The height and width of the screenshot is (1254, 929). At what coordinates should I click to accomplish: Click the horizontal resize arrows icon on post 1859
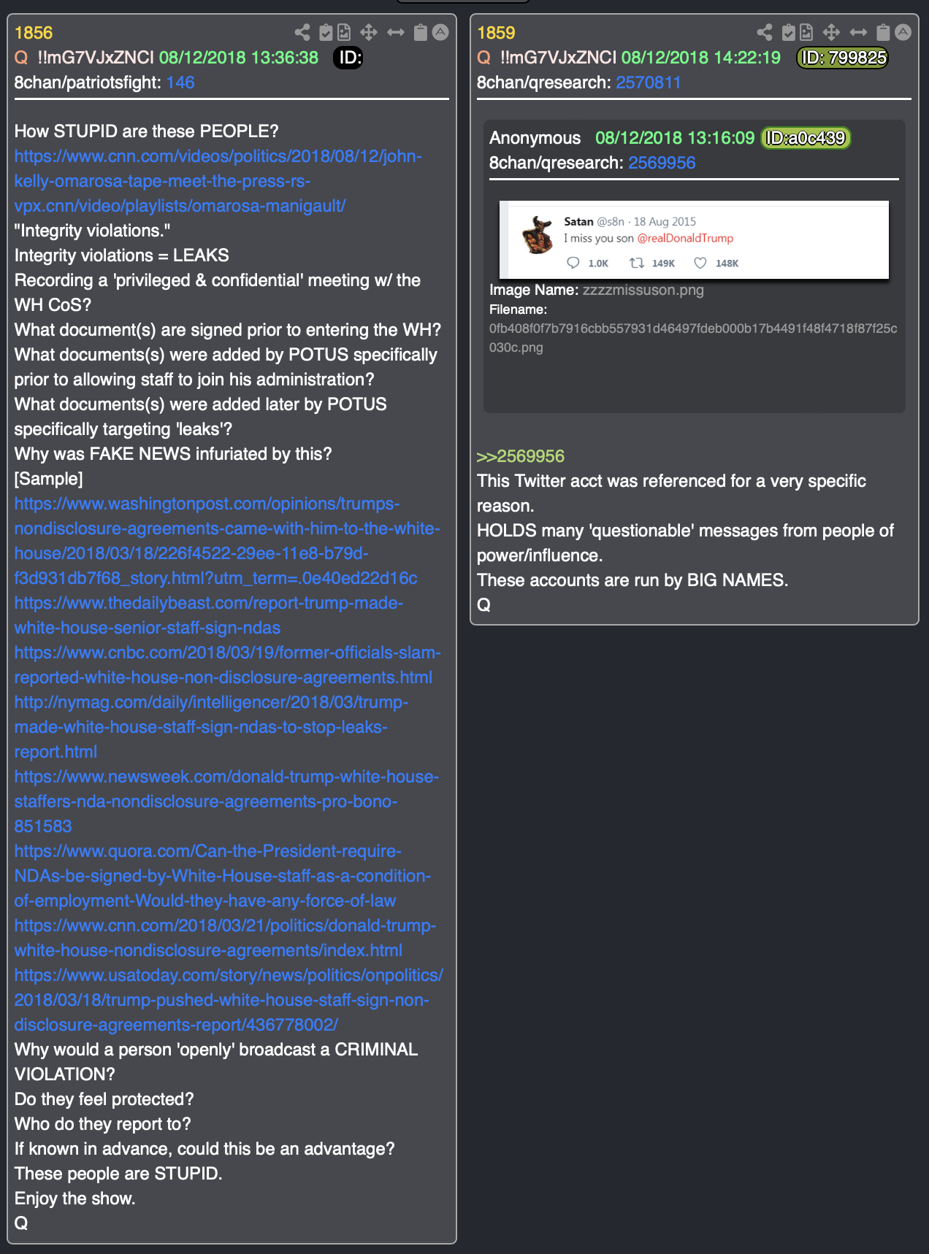(x=858, y=32)
